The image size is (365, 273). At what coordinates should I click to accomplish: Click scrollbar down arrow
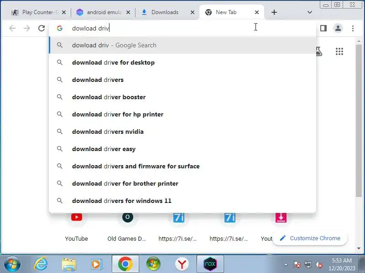click(359, 248)
